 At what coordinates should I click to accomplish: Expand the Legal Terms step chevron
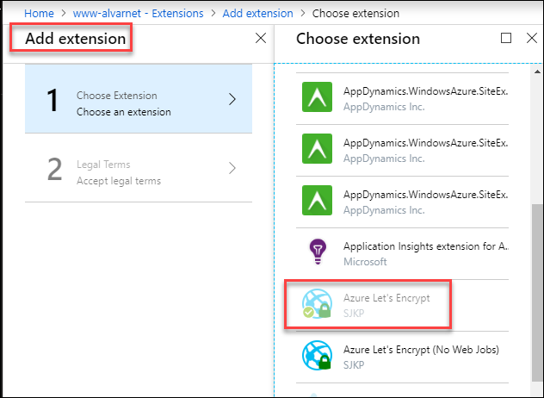point(232,168)
